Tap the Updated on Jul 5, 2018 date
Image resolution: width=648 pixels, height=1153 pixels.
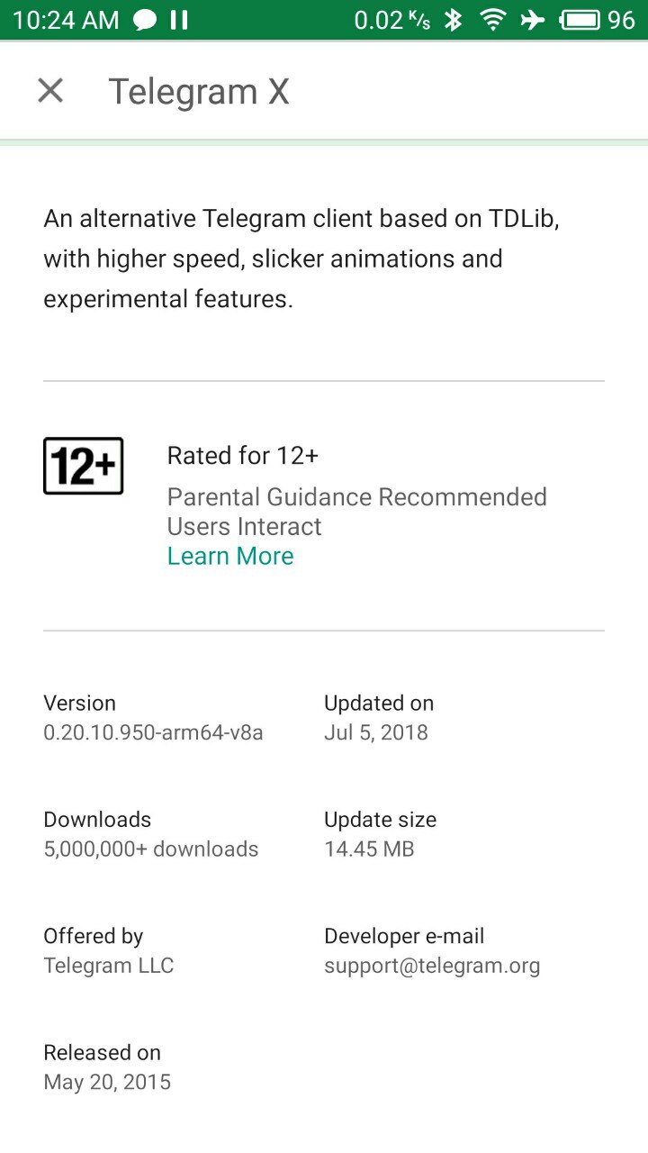click(376, 732)
